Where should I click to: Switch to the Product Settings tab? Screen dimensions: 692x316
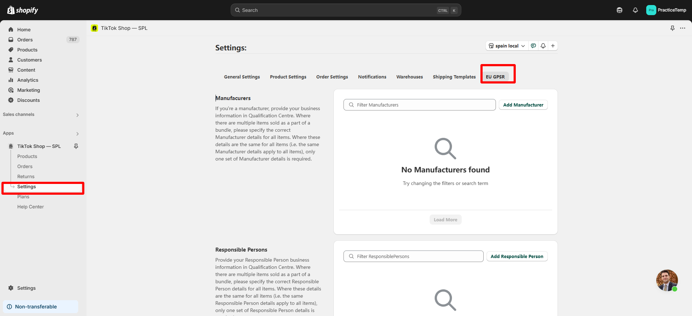288,77
